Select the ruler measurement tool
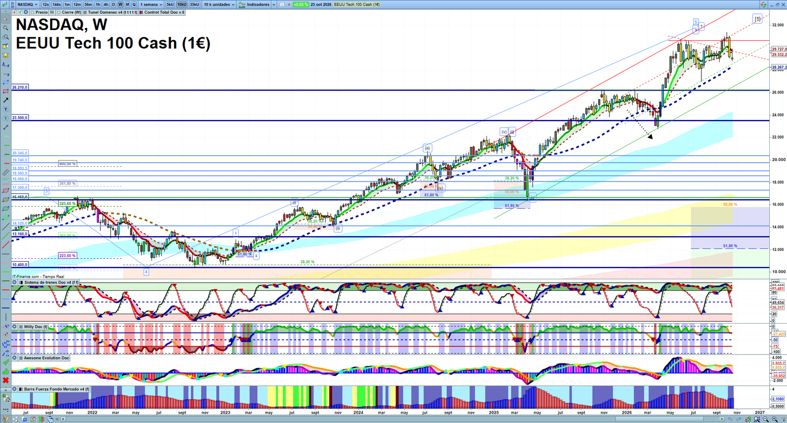787x423 pixels. (5, 173)
